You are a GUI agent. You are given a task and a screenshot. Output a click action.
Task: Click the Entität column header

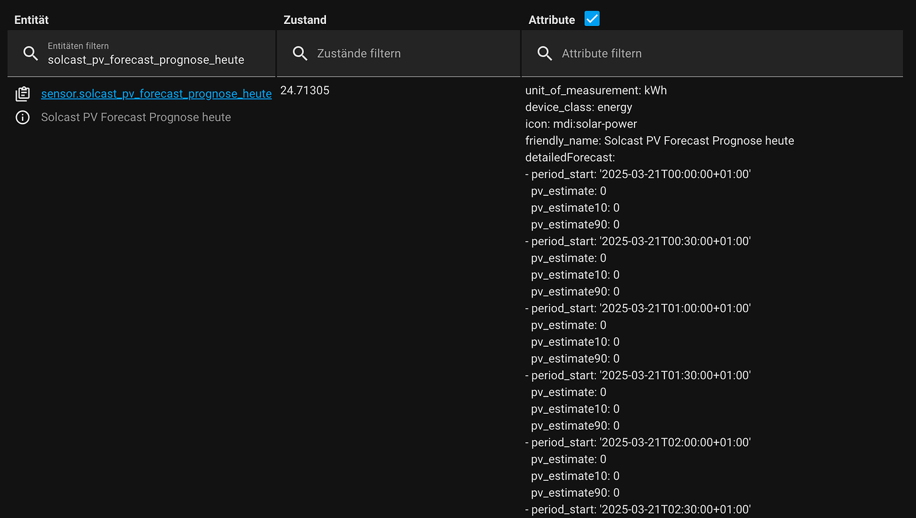tap(32, 20)
